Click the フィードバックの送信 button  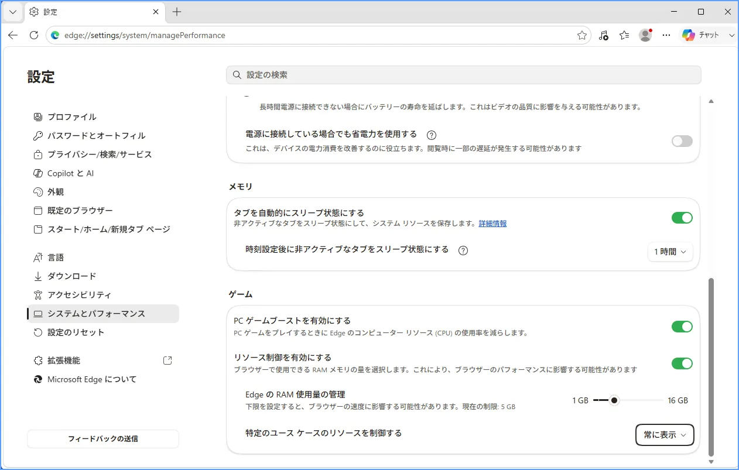[103, 439]
